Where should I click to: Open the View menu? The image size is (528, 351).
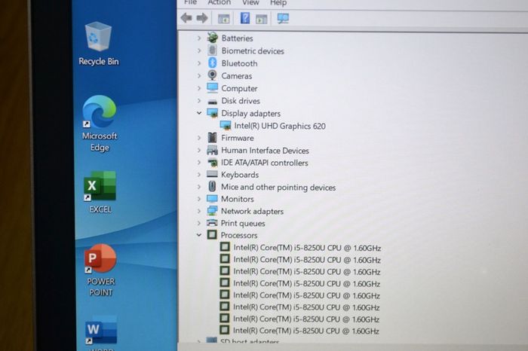coord(251,3)
